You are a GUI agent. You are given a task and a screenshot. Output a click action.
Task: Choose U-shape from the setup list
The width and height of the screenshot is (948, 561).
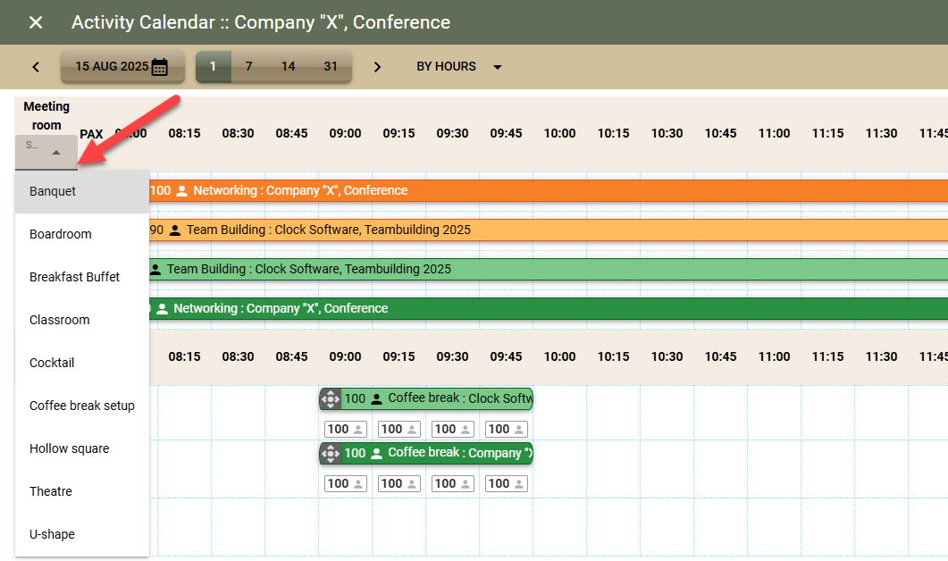tap(82, 534)
